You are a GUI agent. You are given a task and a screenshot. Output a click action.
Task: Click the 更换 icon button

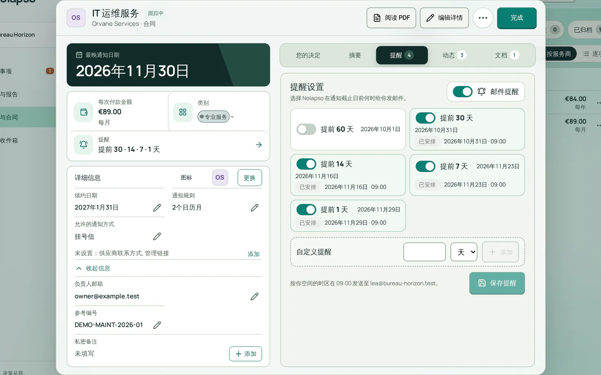pos(250,178)
